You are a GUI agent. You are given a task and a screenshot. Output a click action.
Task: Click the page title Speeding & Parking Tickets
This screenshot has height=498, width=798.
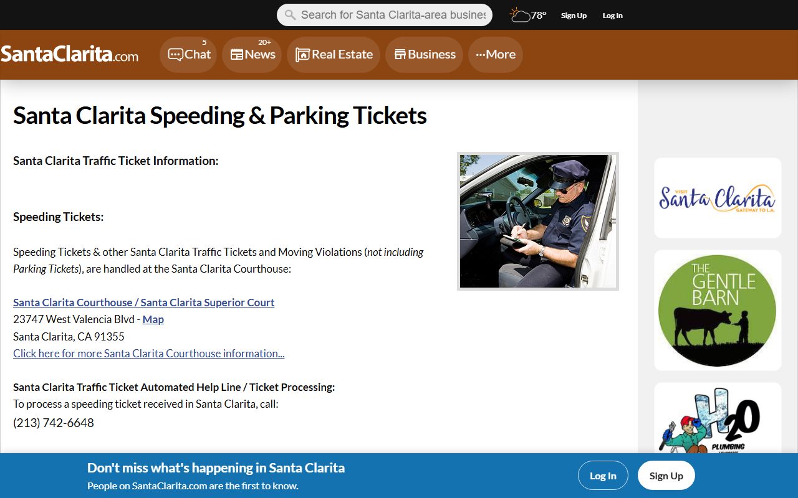[220, 116]
